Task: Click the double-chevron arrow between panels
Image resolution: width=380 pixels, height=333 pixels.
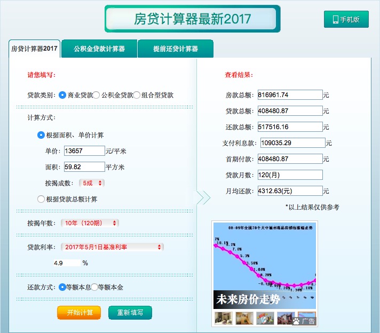Action: pyautogui.click(x=203, y=197)
